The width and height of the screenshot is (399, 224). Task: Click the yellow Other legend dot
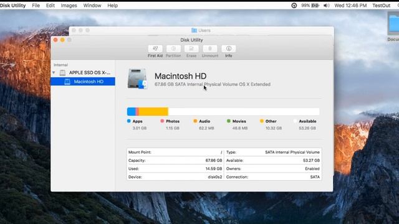click(x=262, y=121)
